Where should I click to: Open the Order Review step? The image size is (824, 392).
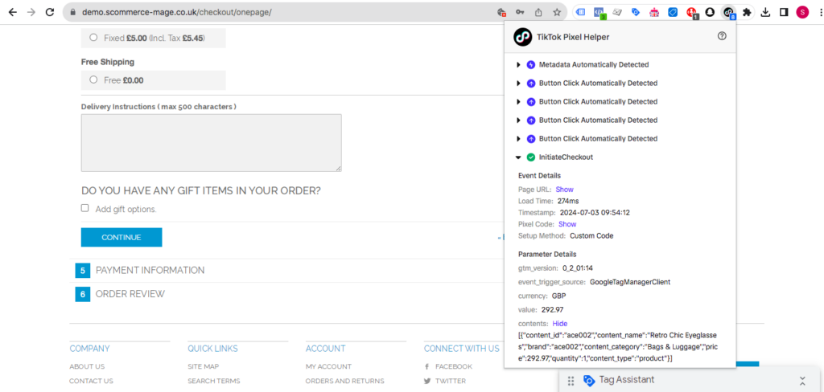pos(130,294)
